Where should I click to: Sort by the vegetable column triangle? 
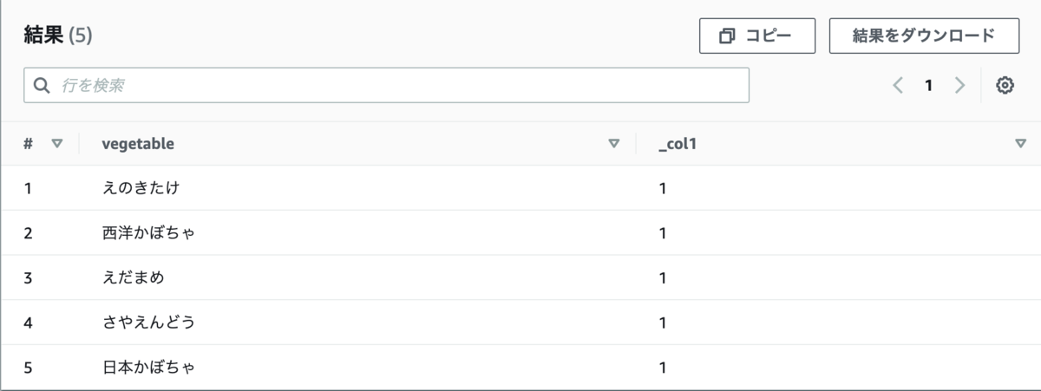[614, 144]
